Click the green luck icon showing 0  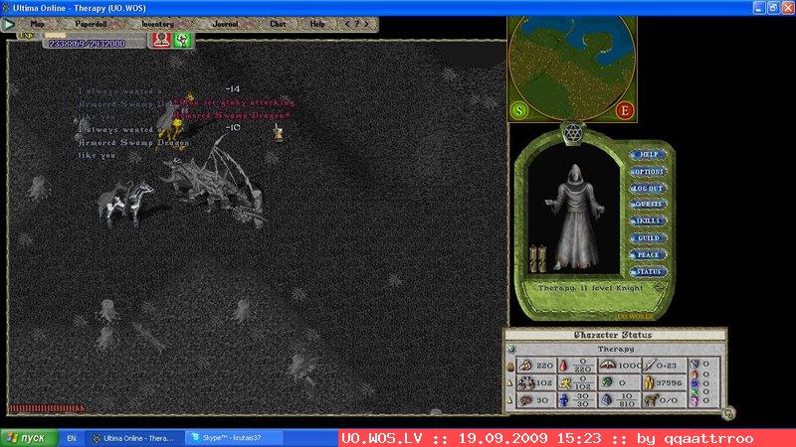point(607,382)
